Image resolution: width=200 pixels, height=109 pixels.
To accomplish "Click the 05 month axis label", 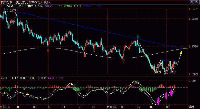I will pyautogui.click(x=152, y=107).
